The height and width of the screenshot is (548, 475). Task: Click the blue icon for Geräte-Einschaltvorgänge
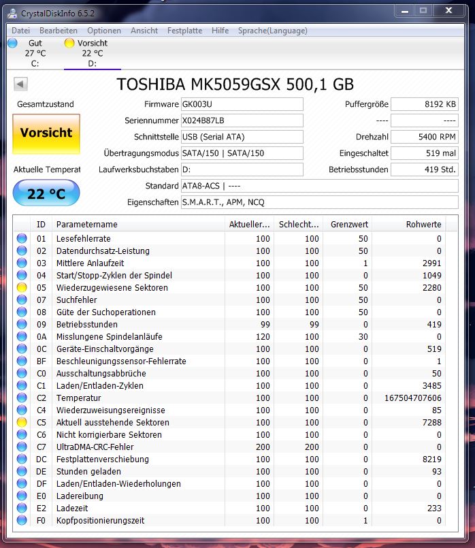point(22,349)
